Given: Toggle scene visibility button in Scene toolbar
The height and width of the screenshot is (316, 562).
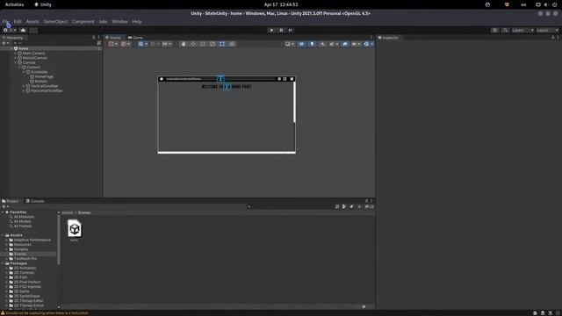Looking at the screenshot, I should click(x=345, y=44).
